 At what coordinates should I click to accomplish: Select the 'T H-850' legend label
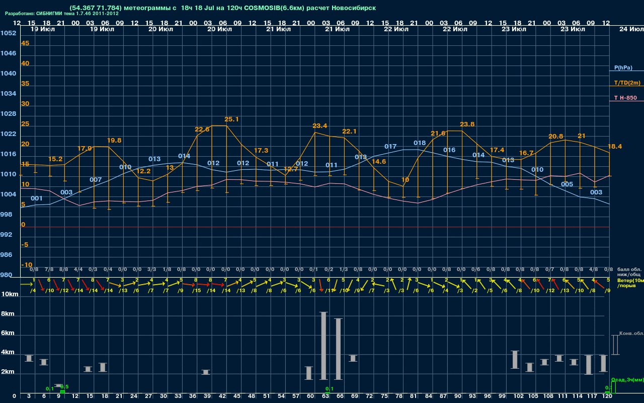coord(625,98)
